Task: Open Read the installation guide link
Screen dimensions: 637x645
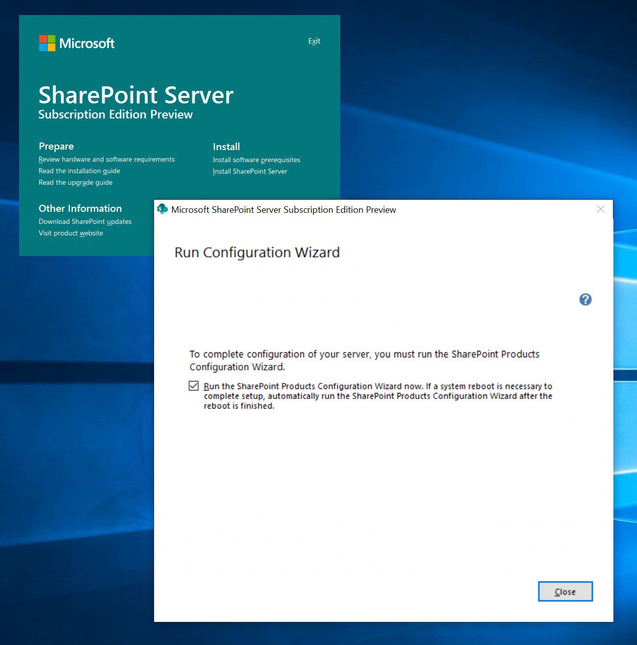Action: 79,171
